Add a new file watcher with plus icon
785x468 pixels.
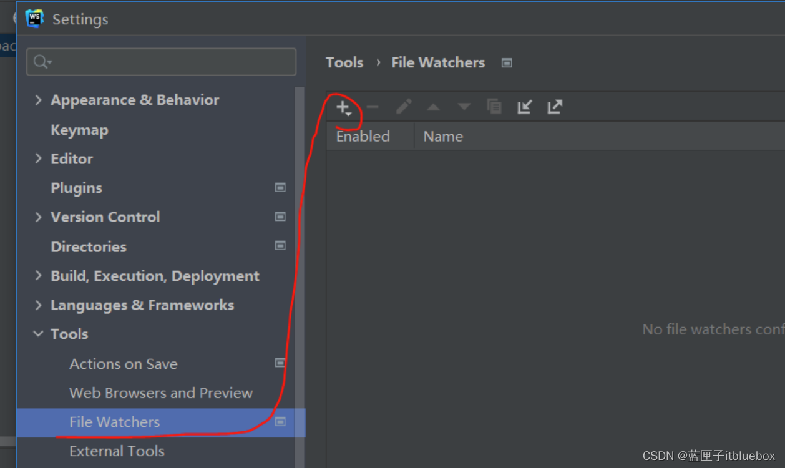[344, 107]
